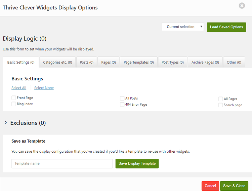Click the Select None link

click(x=44, y=88)
